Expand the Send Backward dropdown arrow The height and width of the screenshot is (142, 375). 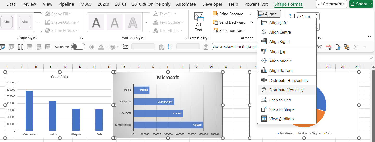point(252,22)
